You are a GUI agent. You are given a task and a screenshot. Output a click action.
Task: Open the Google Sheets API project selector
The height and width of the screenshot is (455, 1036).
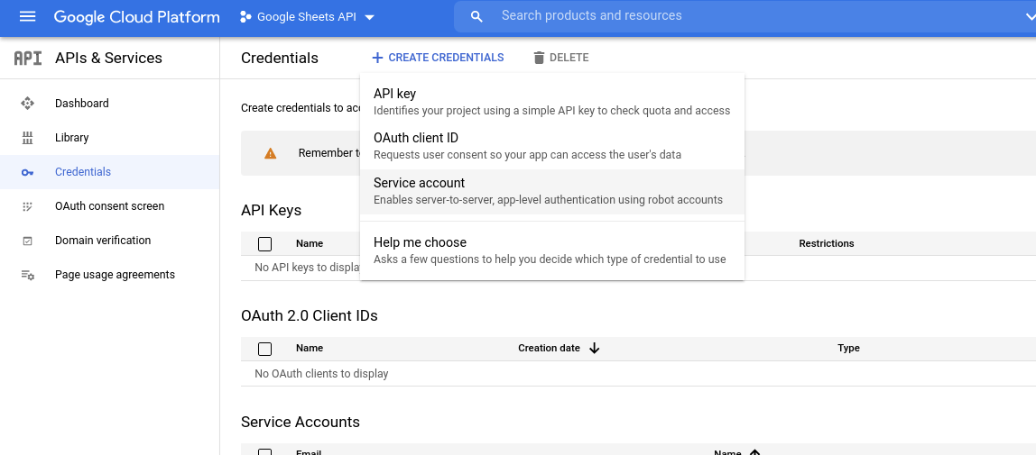[x=307, y=17]
